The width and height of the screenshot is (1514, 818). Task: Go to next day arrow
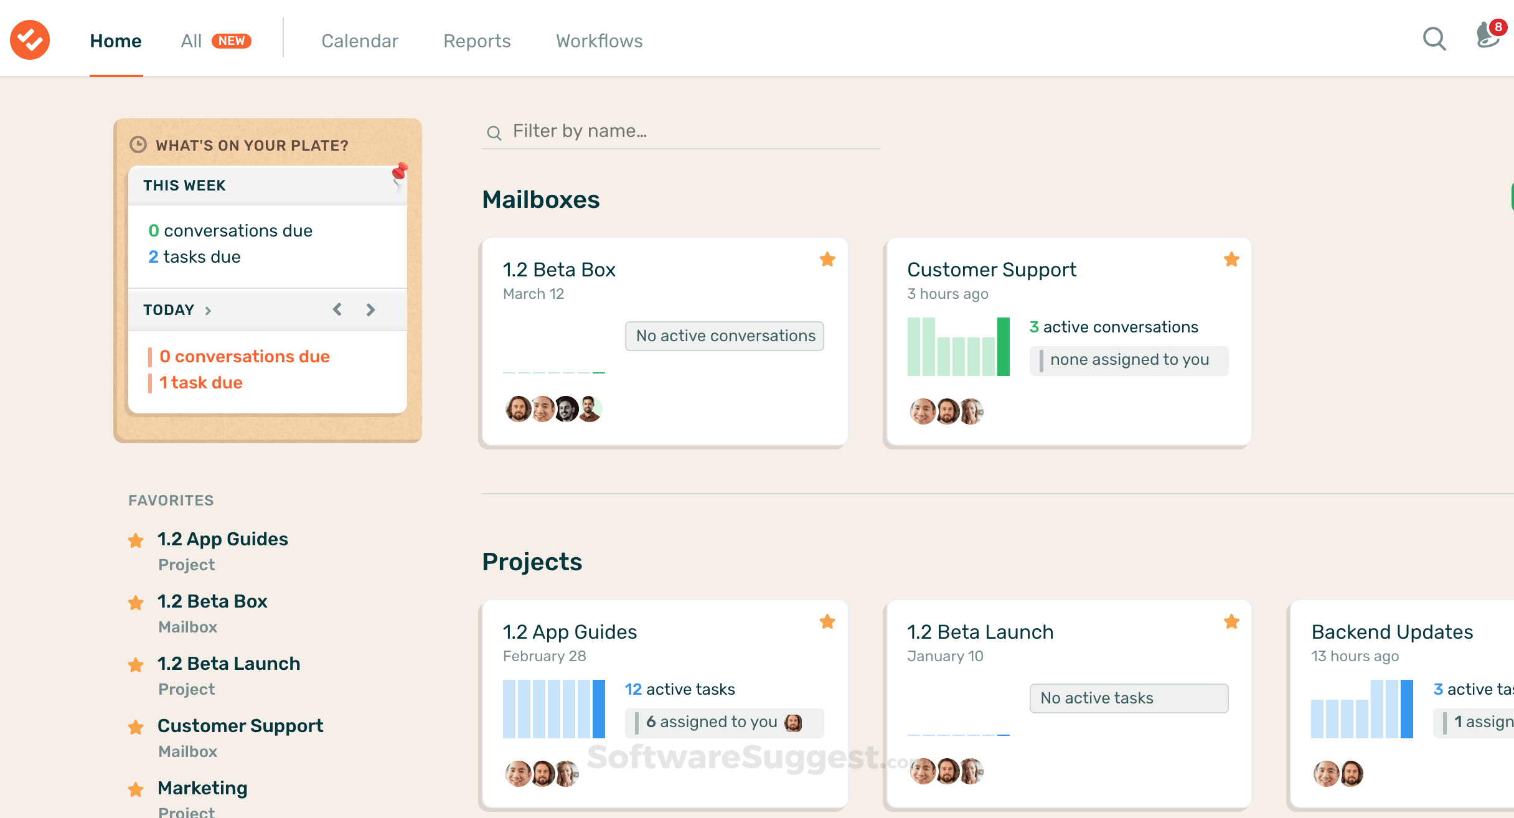pyautogui.click(x=371, y=309)
